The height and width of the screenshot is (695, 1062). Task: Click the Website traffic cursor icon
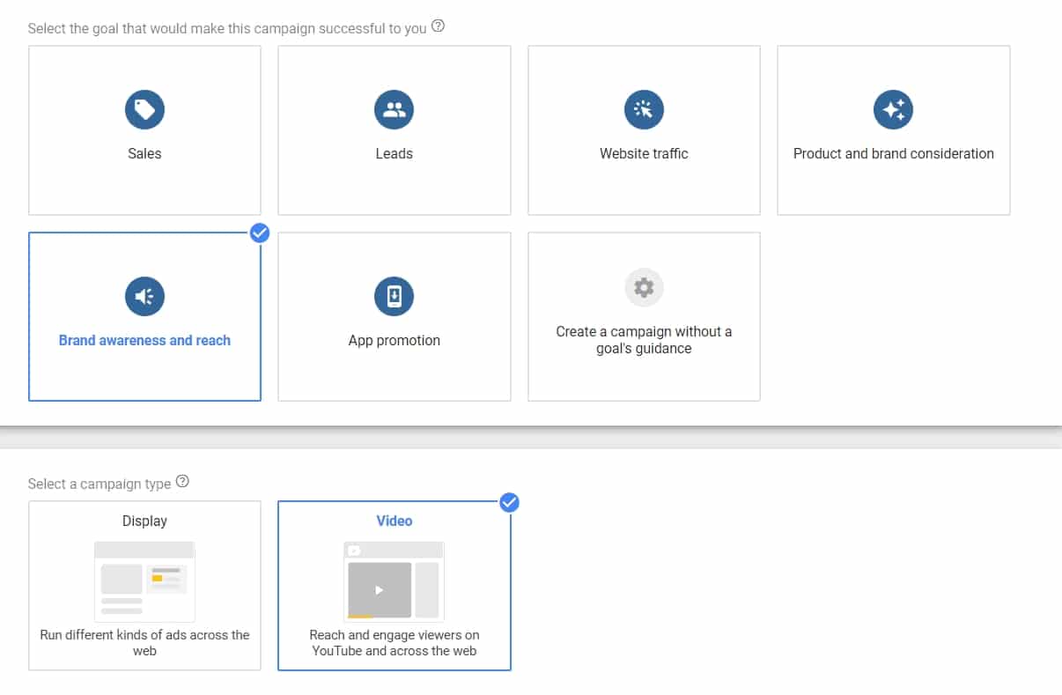pyautogui.click(x=644, y=110)
